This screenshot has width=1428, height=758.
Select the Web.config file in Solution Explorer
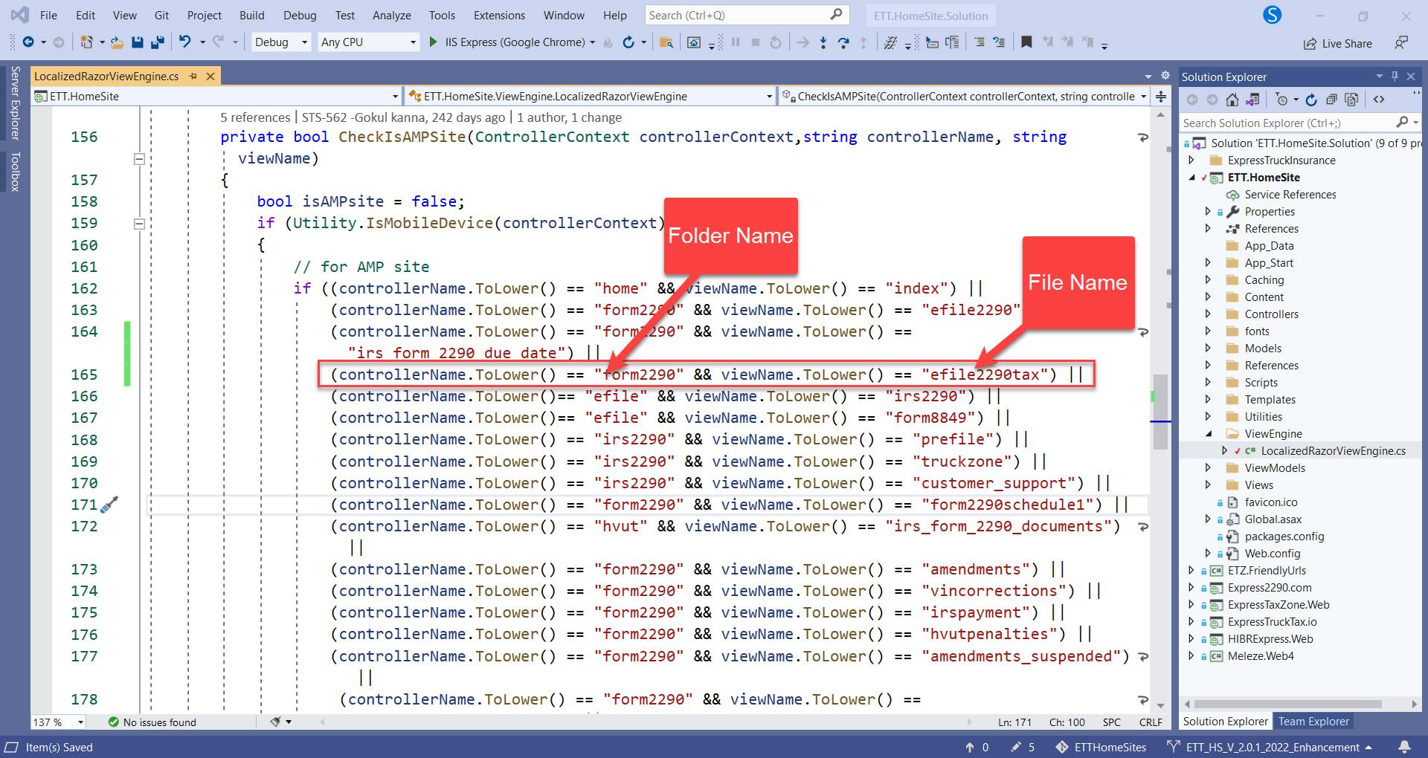pos(1273,553)
